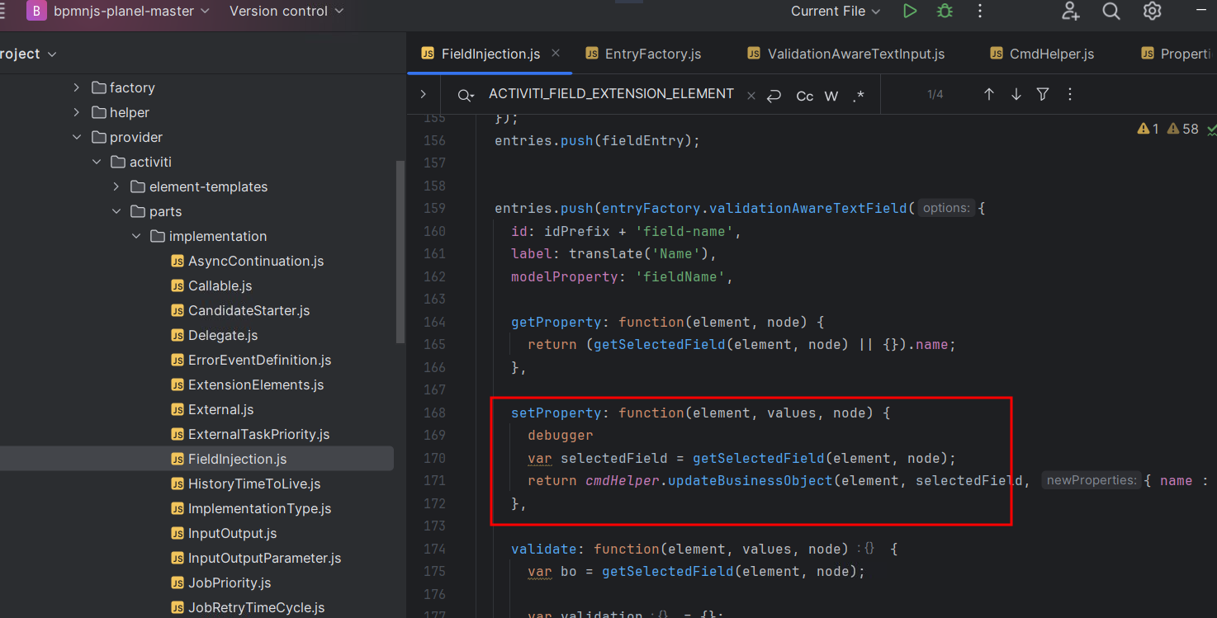The width and height of the screenshot is (1217, 618).
Task: Click the 'options:' inlay hint
Action: [946, 208]
